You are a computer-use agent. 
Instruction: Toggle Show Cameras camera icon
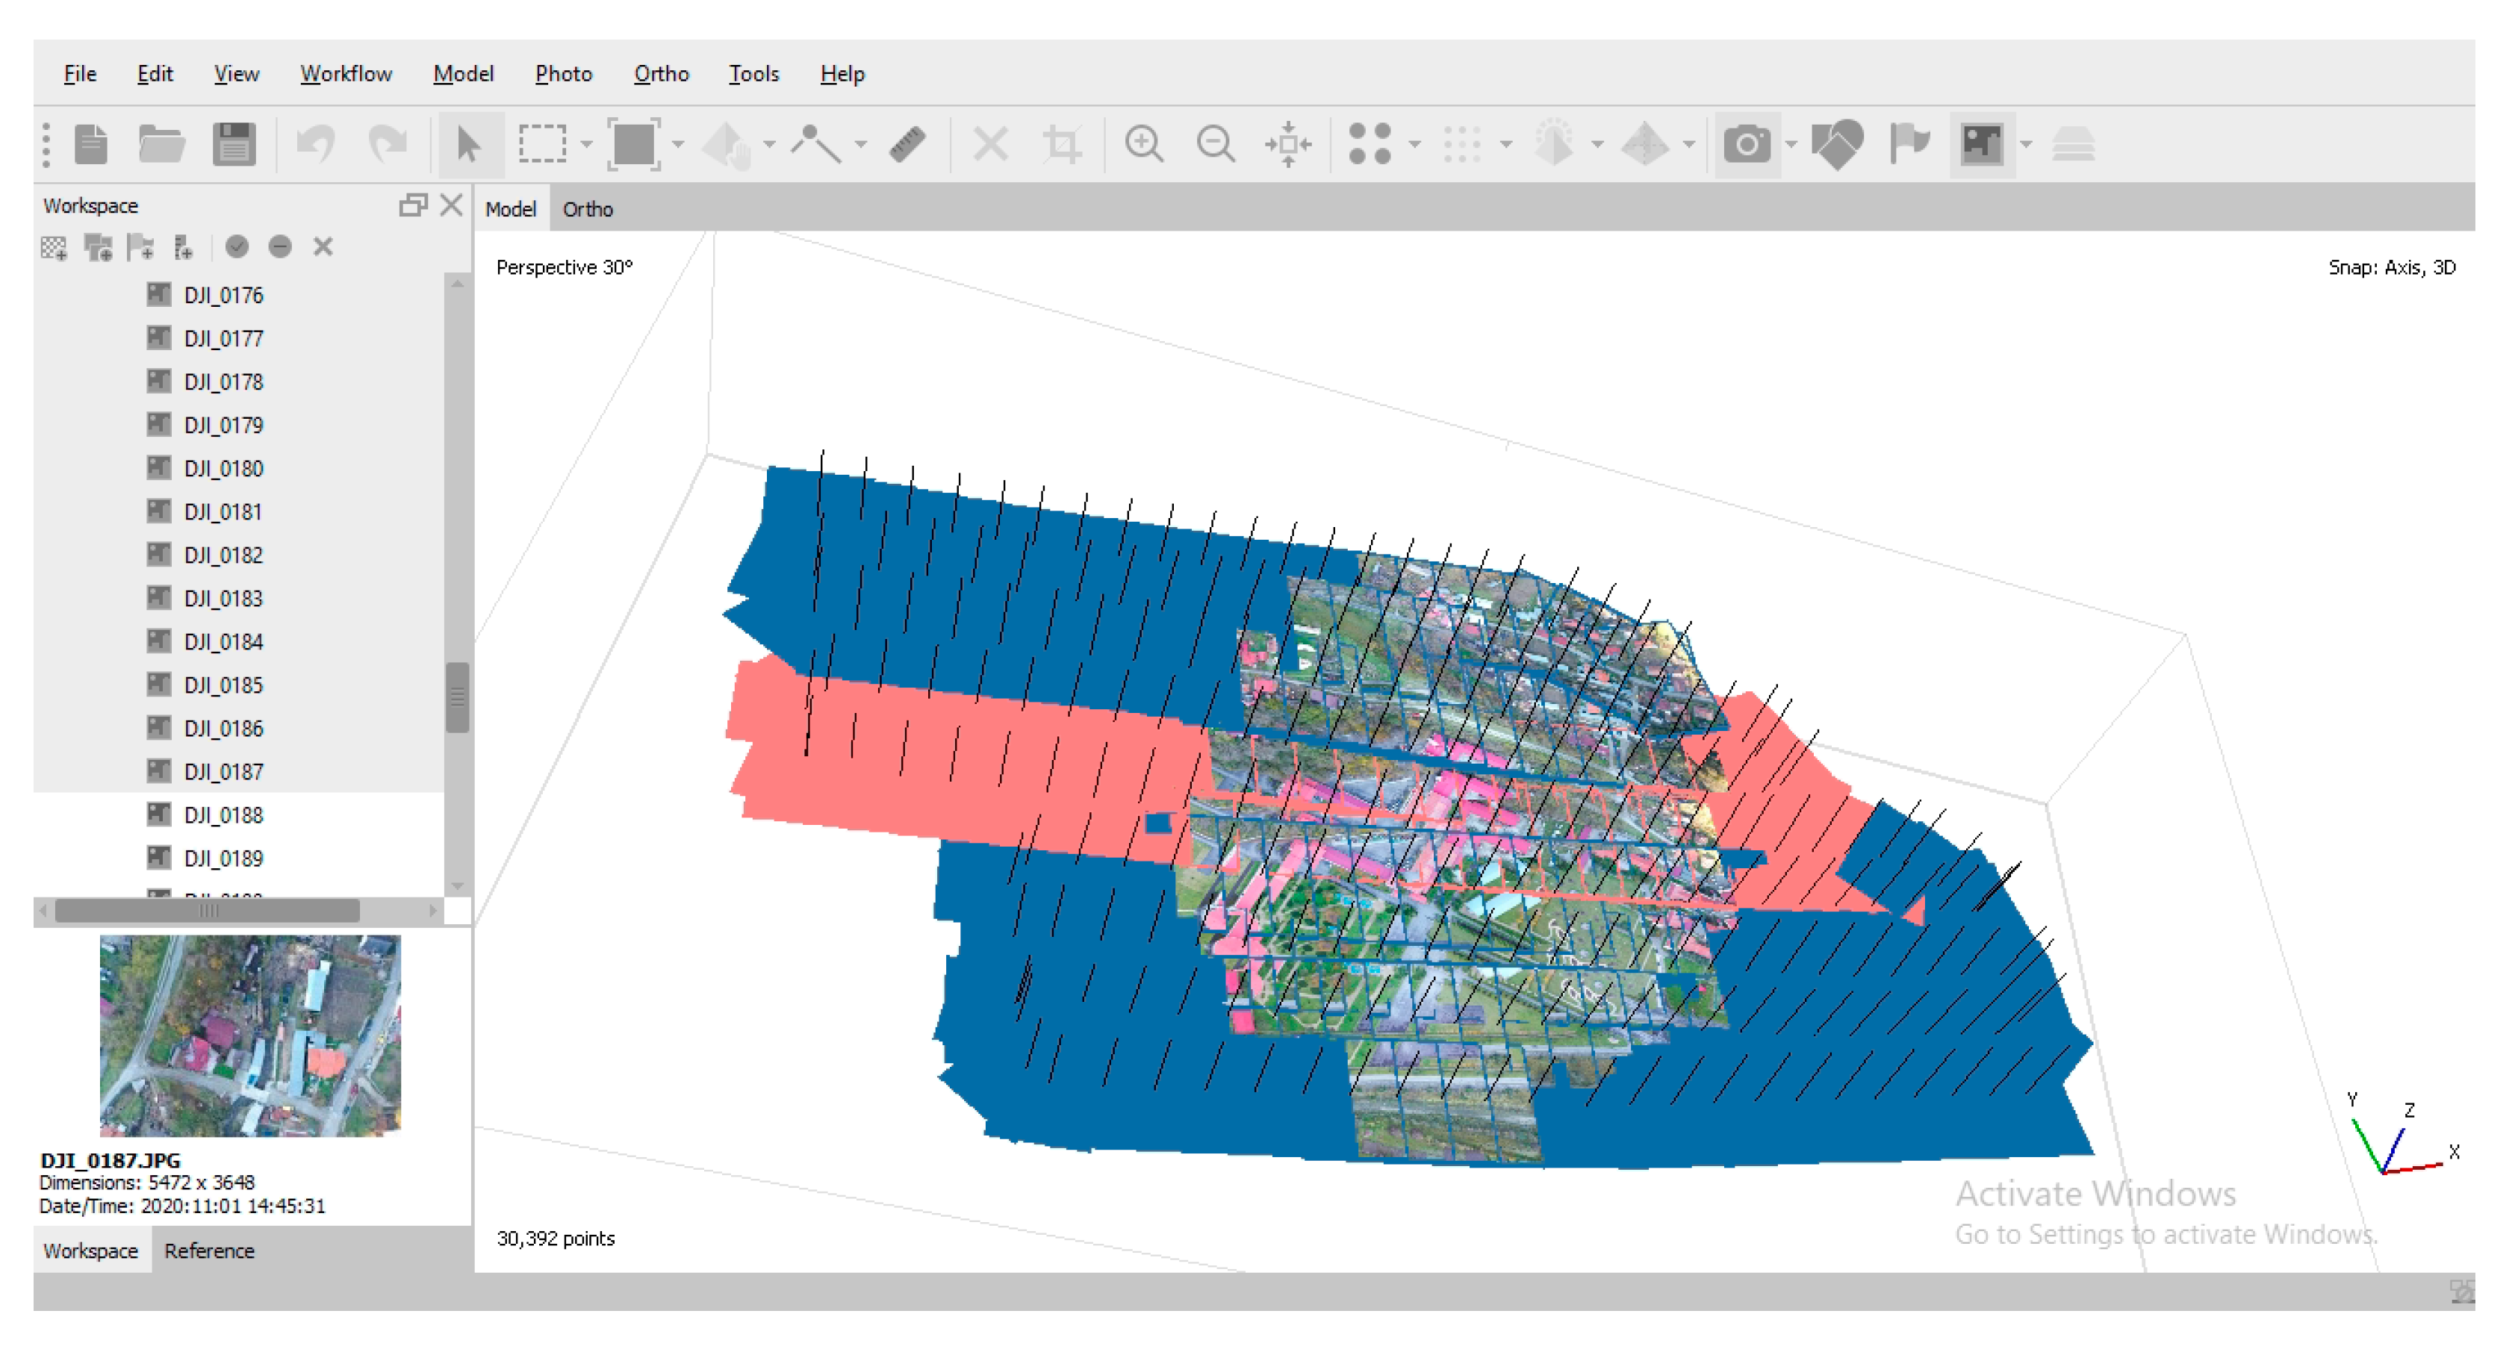pyautogui.click(x=1747, y=144)
